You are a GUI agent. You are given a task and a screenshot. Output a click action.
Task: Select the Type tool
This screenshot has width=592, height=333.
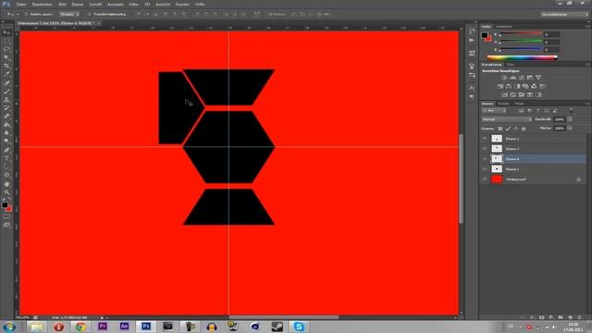(x=6, y=158)
